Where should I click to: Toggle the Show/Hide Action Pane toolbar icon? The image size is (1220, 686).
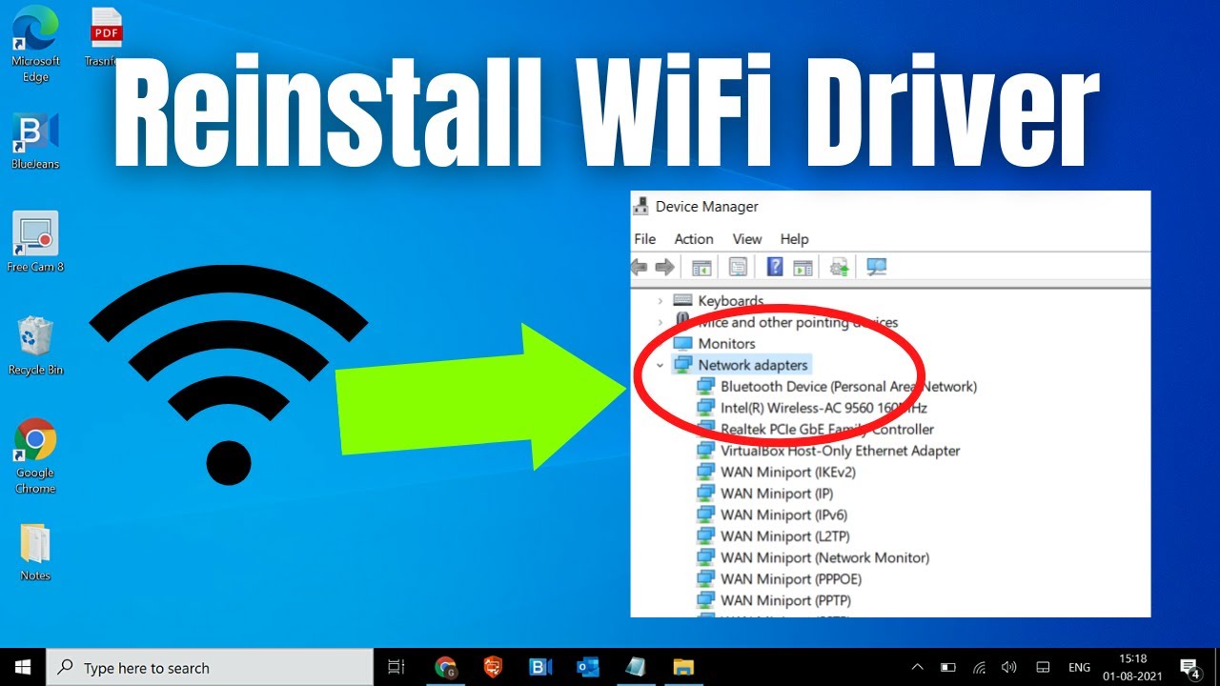(803, 268)
